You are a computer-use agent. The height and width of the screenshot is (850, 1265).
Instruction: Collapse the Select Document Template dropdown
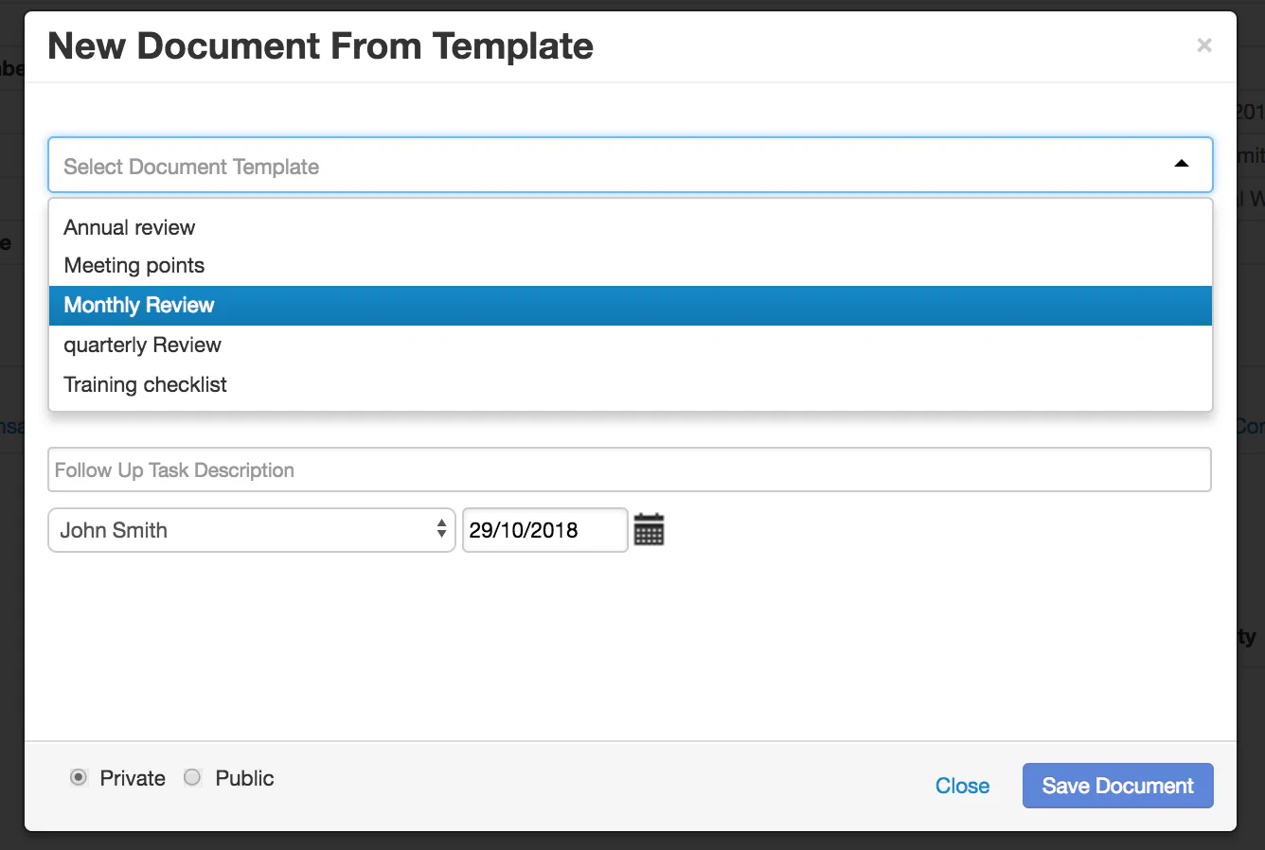click(x=1181, y=164)
